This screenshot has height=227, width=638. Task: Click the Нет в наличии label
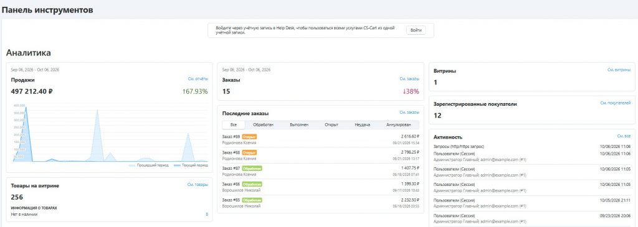[x=24, y=215]
